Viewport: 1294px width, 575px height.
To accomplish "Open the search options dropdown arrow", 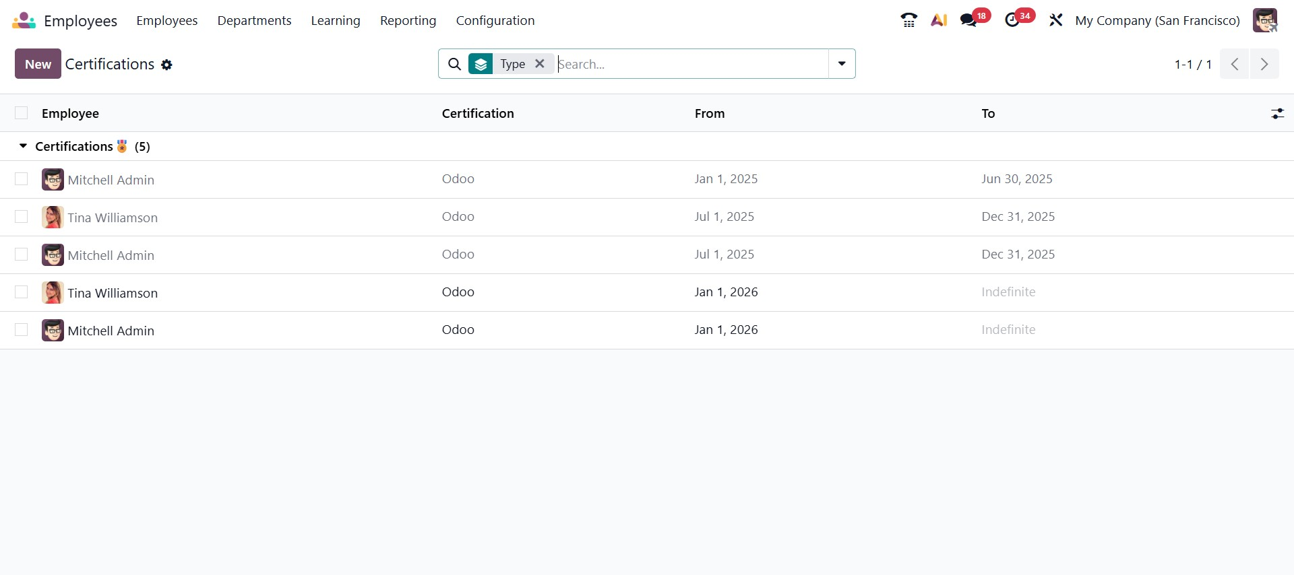I will point(842,64).
